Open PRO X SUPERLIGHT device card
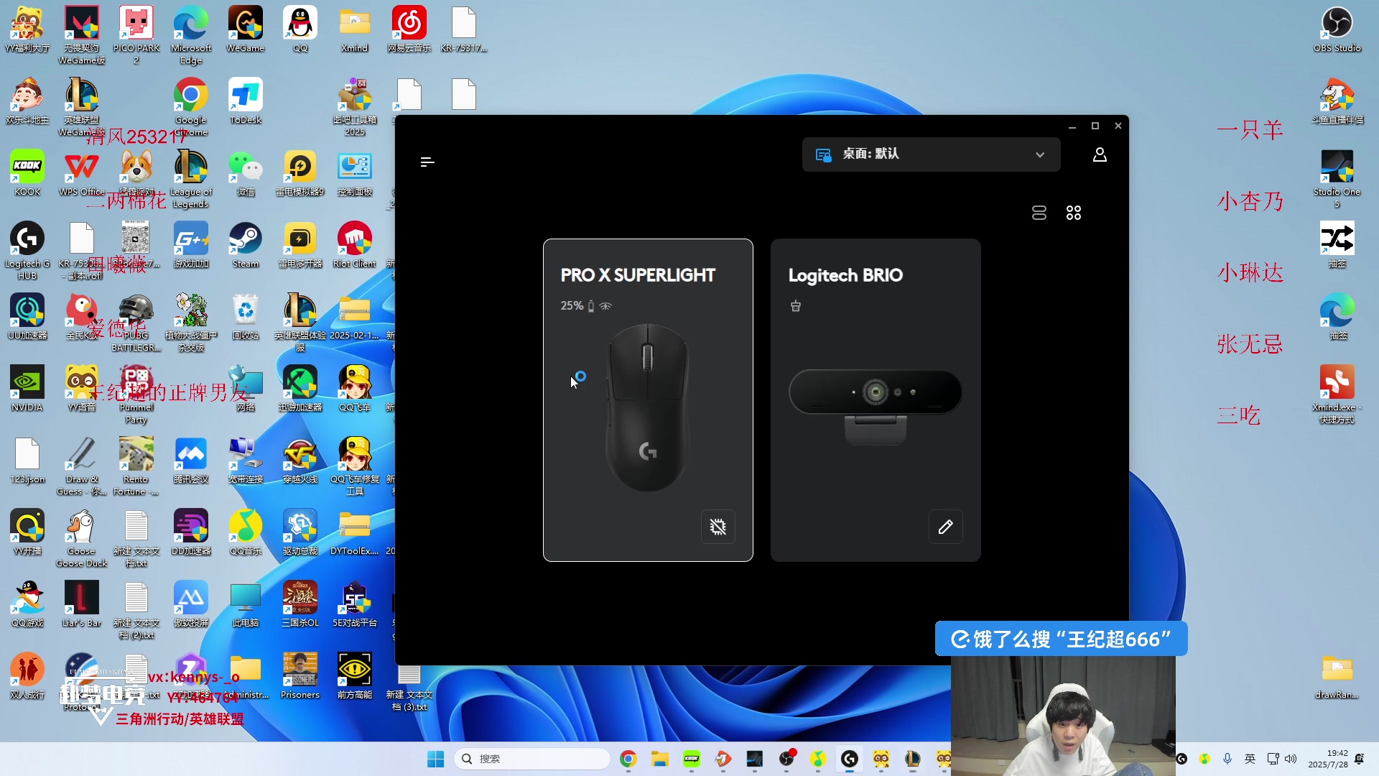This screenshot has width=1379, height=776. (x=648, y=400)
